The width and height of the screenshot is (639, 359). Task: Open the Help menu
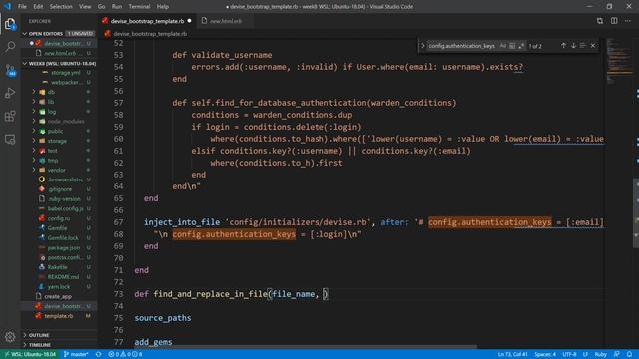(162, 7)
